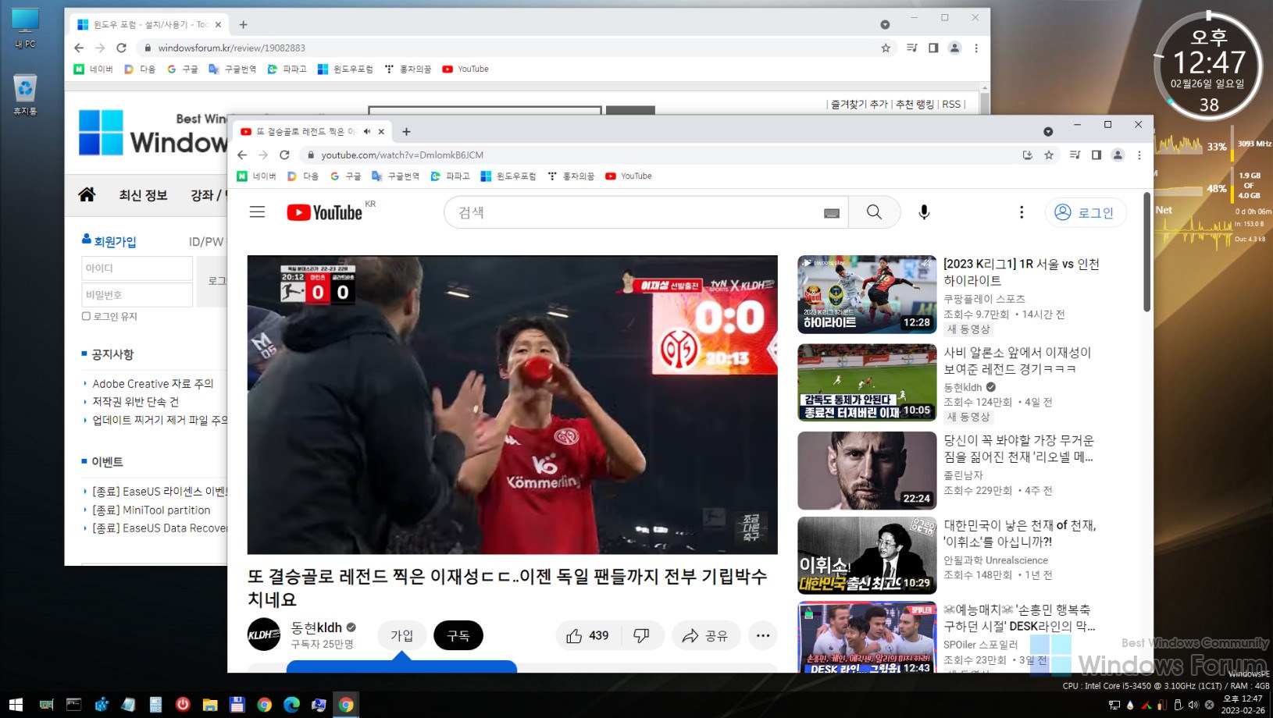Share the video using the 공유 button

(705, 635)
